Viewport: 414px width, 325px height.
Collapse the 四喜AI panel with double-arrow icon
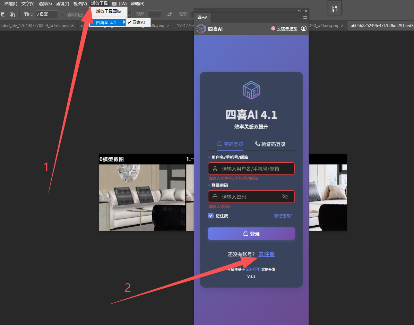click(x=300, y=11)
